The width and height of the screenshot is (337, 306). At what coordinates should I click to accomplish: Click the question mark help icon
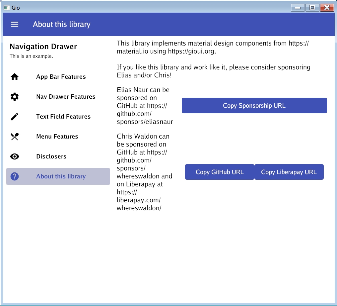click(x=15, y=176)
